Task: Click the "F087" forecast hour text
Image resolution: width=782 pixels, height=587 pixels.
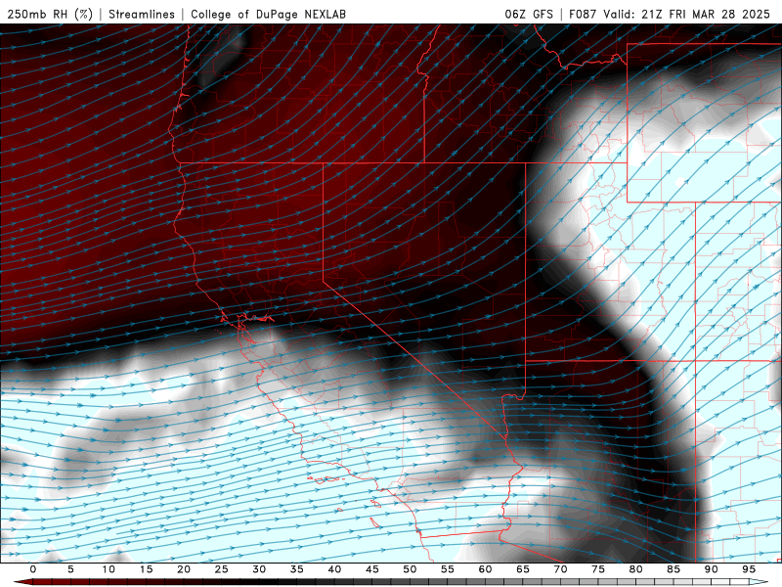Action: [583, 14]
